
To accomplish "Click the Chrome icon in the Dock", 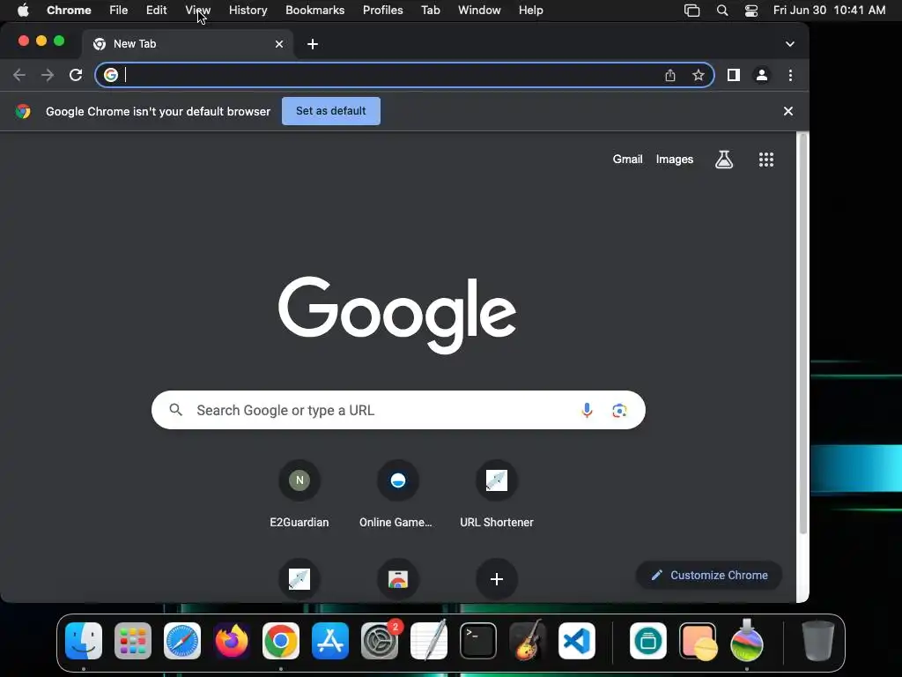I will (281, 641).
